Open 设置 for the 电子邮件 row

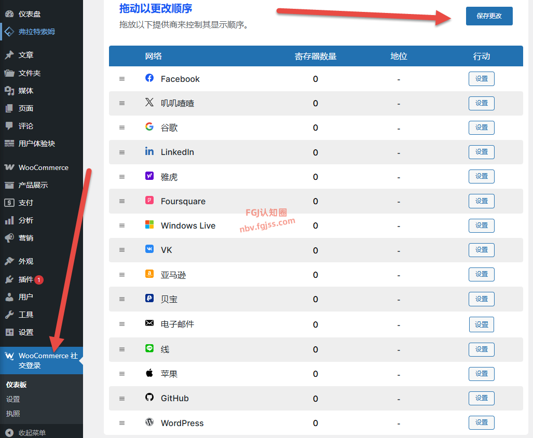point(481,324)
